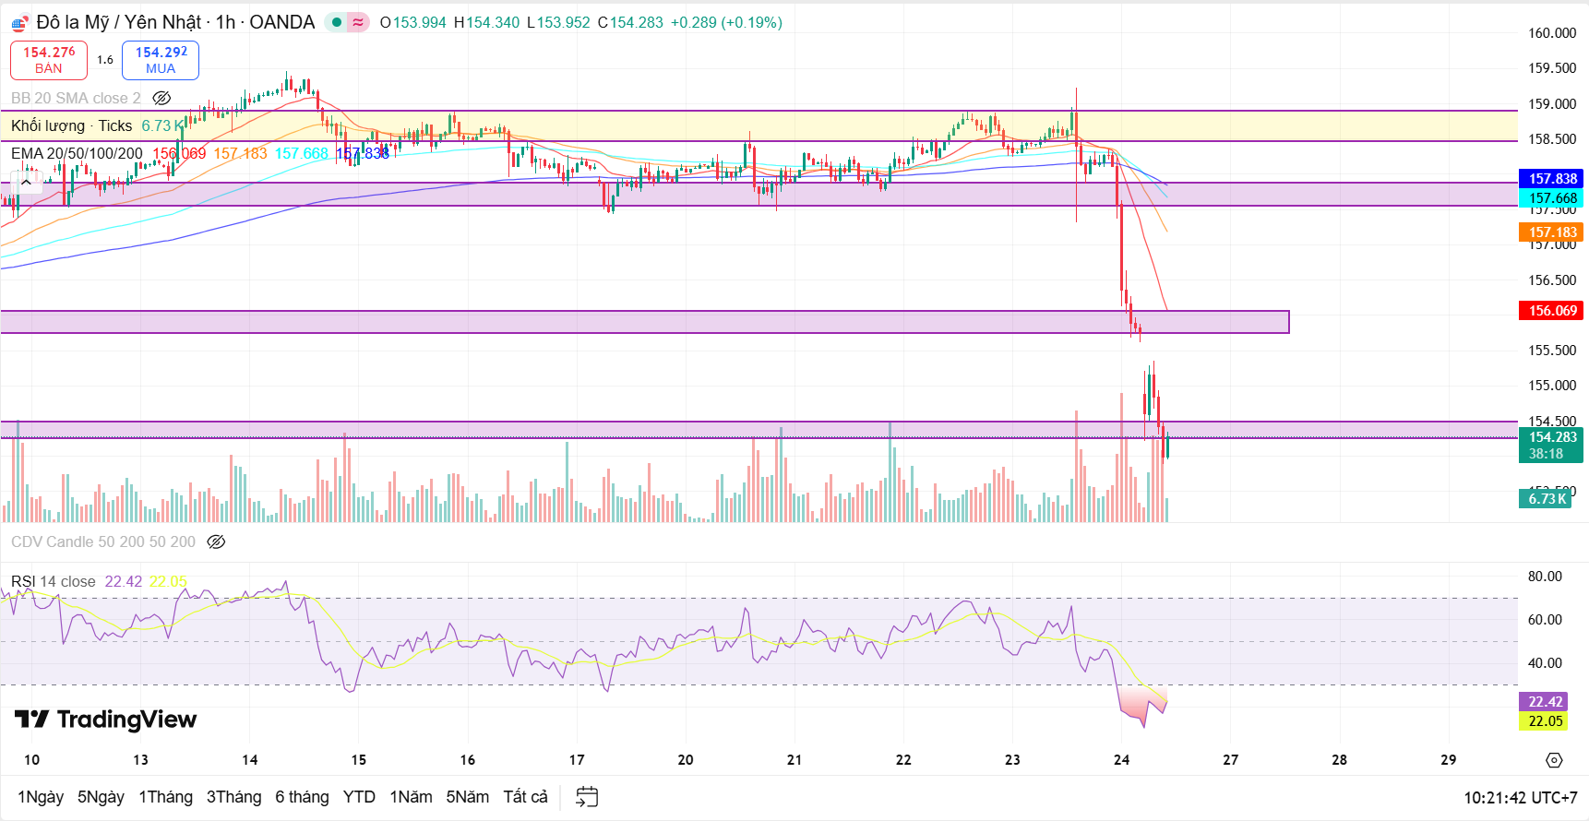
Task: Click the green market status dot
Action: (x=337, y=22)
